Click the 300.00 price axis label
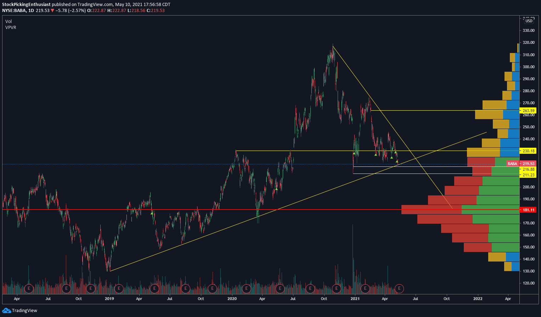This screenshot has width=541, height=317. 529,67
